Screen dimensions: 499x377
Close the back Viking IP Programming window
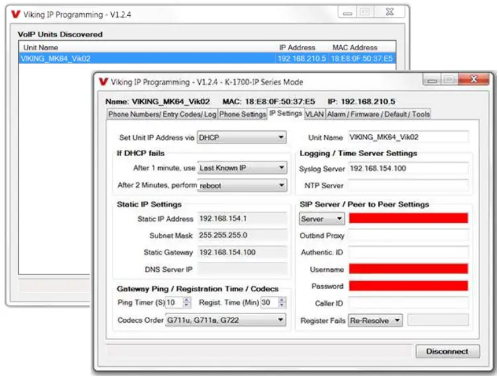(390, 12)
